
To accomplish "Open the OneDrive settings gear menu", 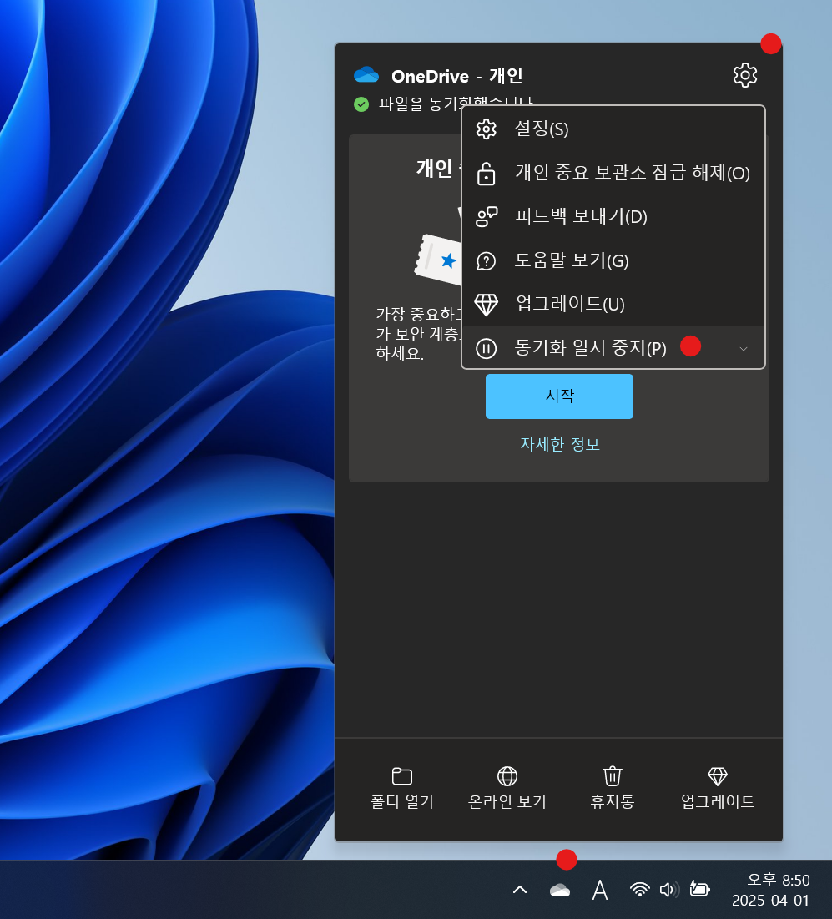I will (x=744, y=75).
